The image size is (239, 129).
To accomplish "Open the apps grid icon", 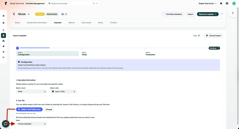I will [227, 3].
